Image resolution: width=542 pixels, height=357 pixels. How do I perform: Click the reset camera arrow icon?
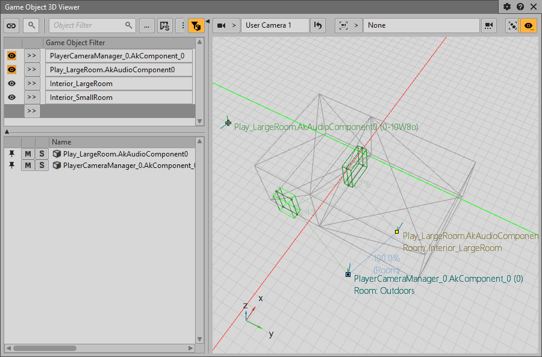click(319, 25)
